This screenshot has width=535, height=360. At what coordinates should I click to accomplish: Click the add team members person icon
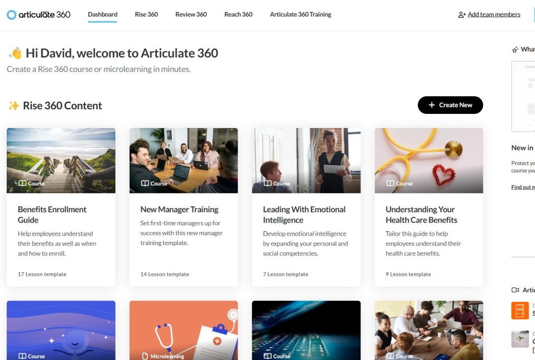click(x=462, y=15)
